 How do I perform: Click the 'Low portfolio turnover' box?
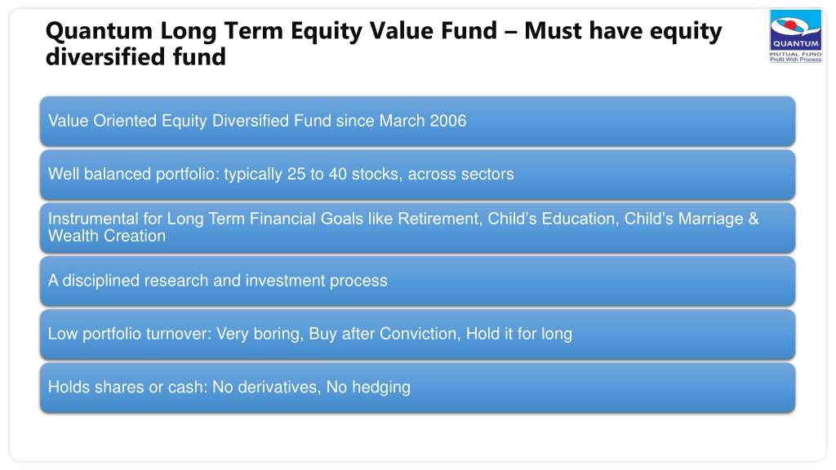pos(417,334)
